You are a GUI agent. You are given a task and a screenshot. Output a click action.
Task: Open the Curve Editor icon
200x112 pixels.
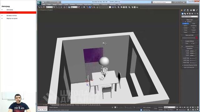coord(124,7)
